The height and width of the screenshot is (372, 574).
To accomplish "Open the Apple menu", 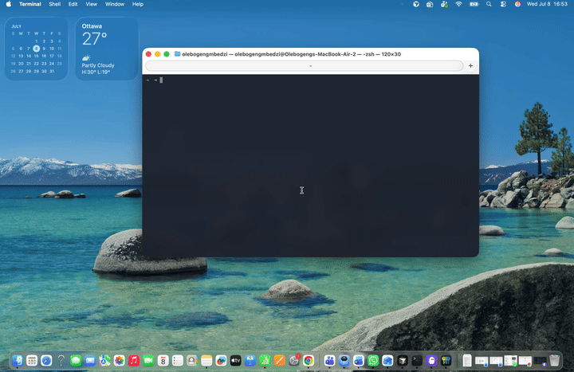I will (9, 4).
